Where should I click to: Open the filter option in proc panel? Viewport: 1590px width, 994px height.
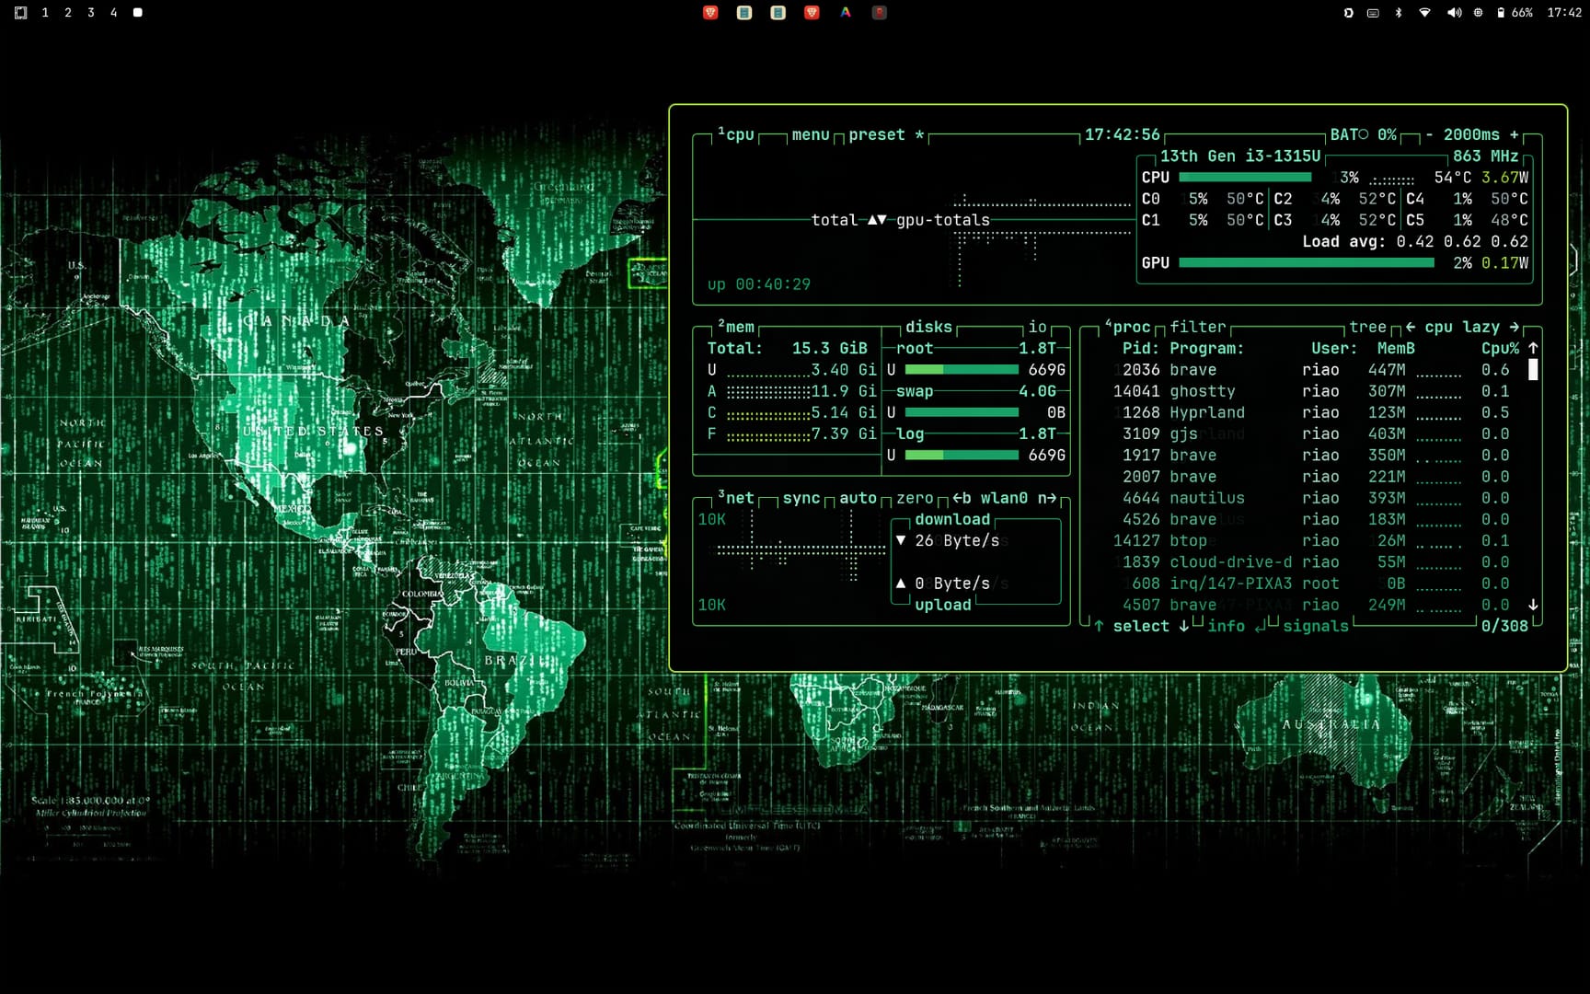tap(1198, 327)
